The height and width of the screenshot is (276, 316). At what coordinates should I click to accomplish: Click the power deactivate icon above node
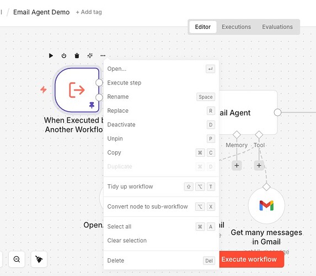tap(64, 56)
